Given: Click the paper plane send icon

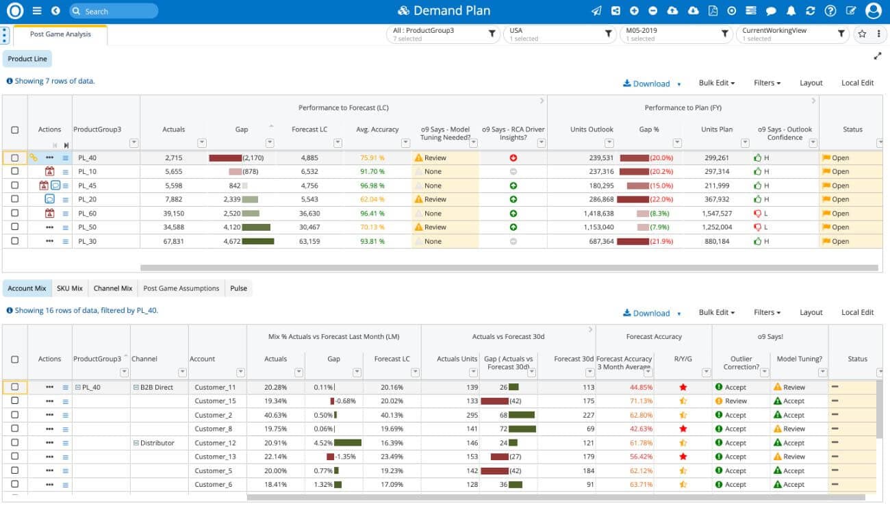Looking at the screenshot, I should point(596,11).
